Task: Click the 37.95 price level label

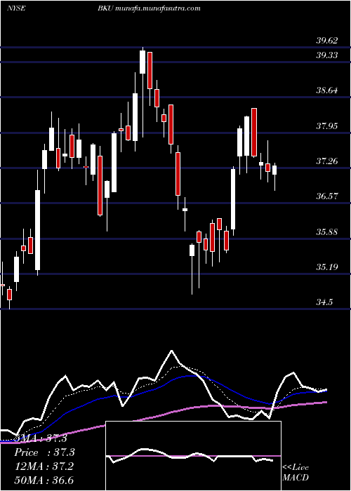Action: pos(327,126)
